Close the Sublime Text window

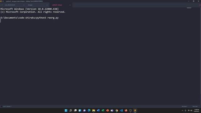click(x=198, y=1)
